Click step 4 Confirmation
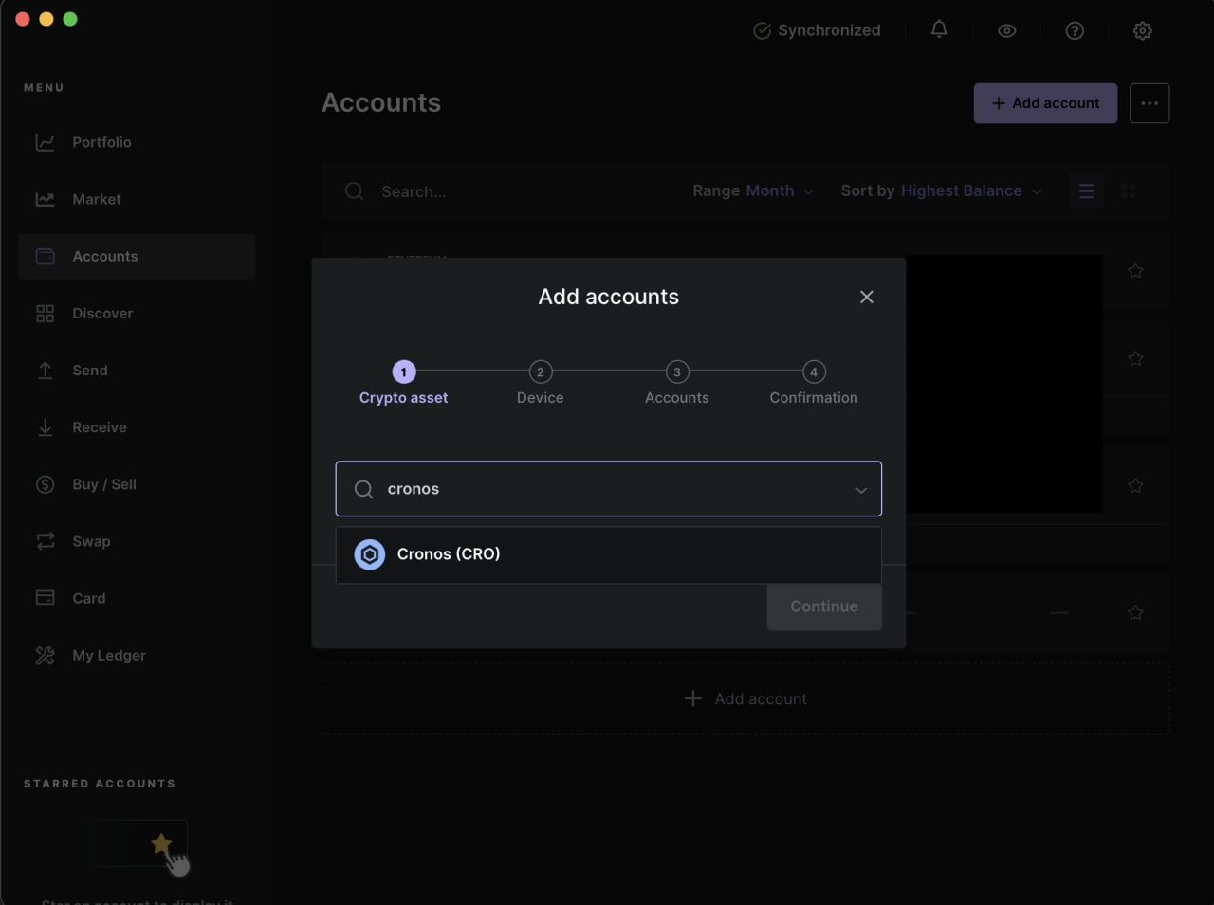1214x905 pixels. coord(814,383)
